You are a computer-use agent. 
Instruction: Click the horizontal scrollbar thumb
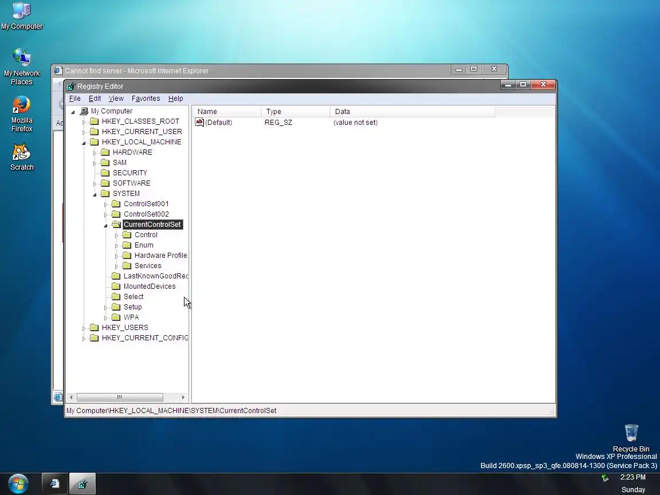tap(120, 398)
